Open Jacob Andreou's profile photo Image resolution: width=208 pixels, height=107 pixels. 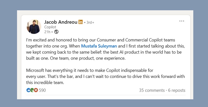pos(34,26)
